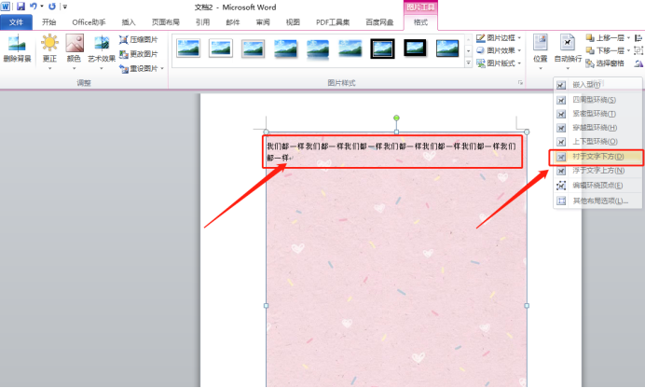Screen dimensions: 645x388
Task: Choose In Front of Text (浮于文字上方)
Action: point(597,171)
